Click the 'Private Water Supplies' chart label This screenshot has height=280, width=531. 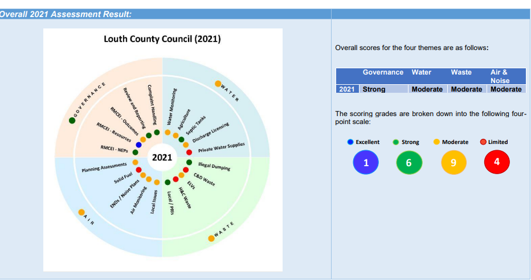(x=222, y=147)
